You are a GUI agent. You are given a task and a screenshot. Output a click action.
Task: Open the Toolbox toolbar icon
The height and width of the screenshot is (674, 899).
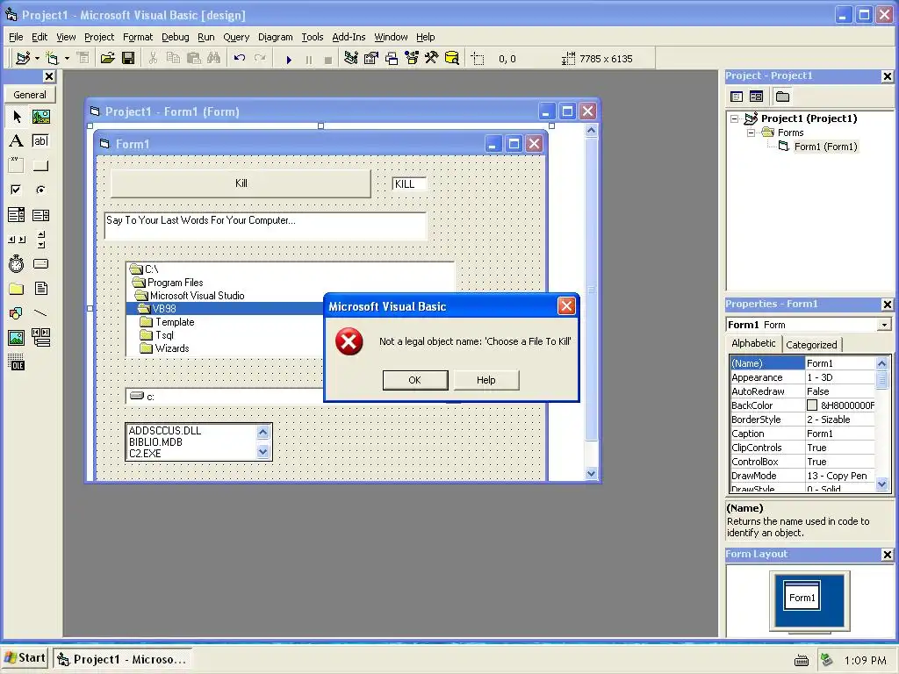(x=432, y=59)
